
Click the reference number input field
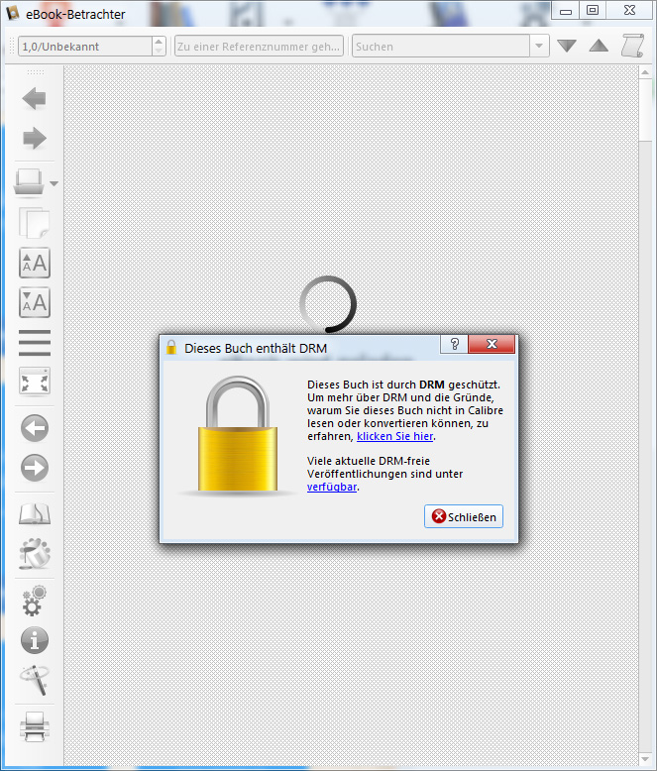coord(259,47)
